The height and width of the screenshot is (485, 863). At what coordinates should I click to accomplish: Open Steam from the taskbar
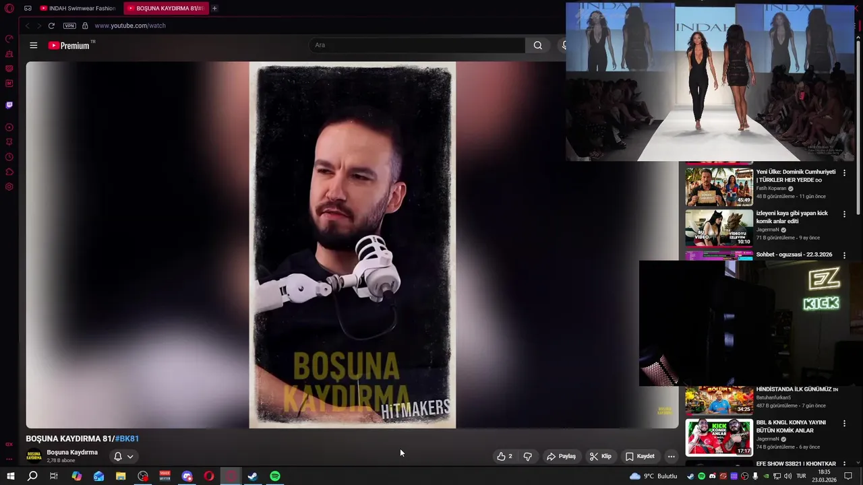point(253,476)
